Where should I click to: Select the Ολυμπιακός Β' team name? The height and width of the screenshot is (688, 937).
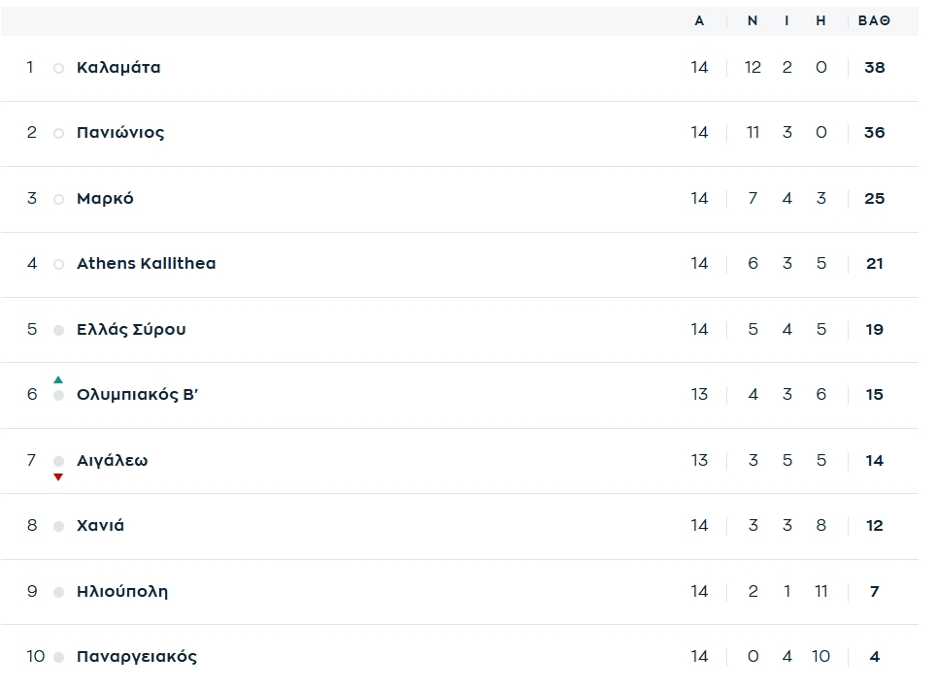coord(137,395)
